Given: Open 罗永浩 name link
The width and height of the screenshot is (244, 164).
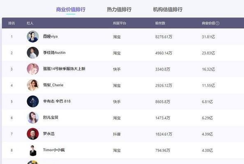Looking at the screenshot, I should (49, 134).
